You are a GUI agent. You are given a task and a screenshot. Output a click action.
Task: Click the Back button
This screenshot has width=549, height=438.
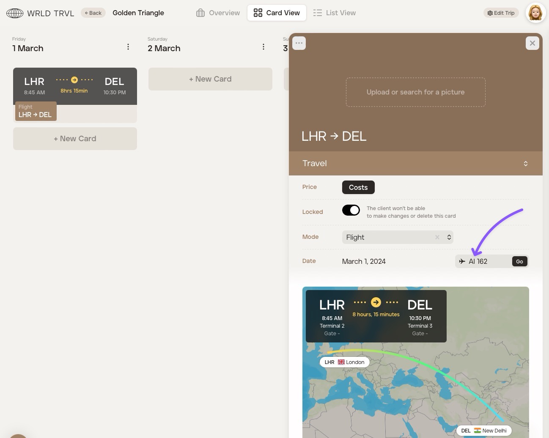click(x=93, y=13)
